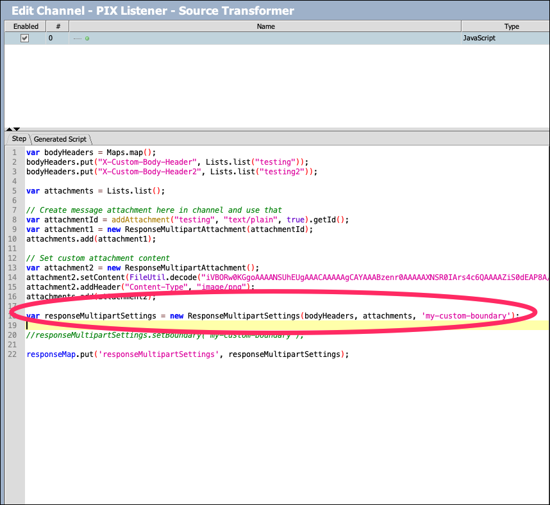Viewport: 550px width, 505px height.
Task: Click the 'var attachments = Lists.list();' line
Action: [x=96, y=191]
